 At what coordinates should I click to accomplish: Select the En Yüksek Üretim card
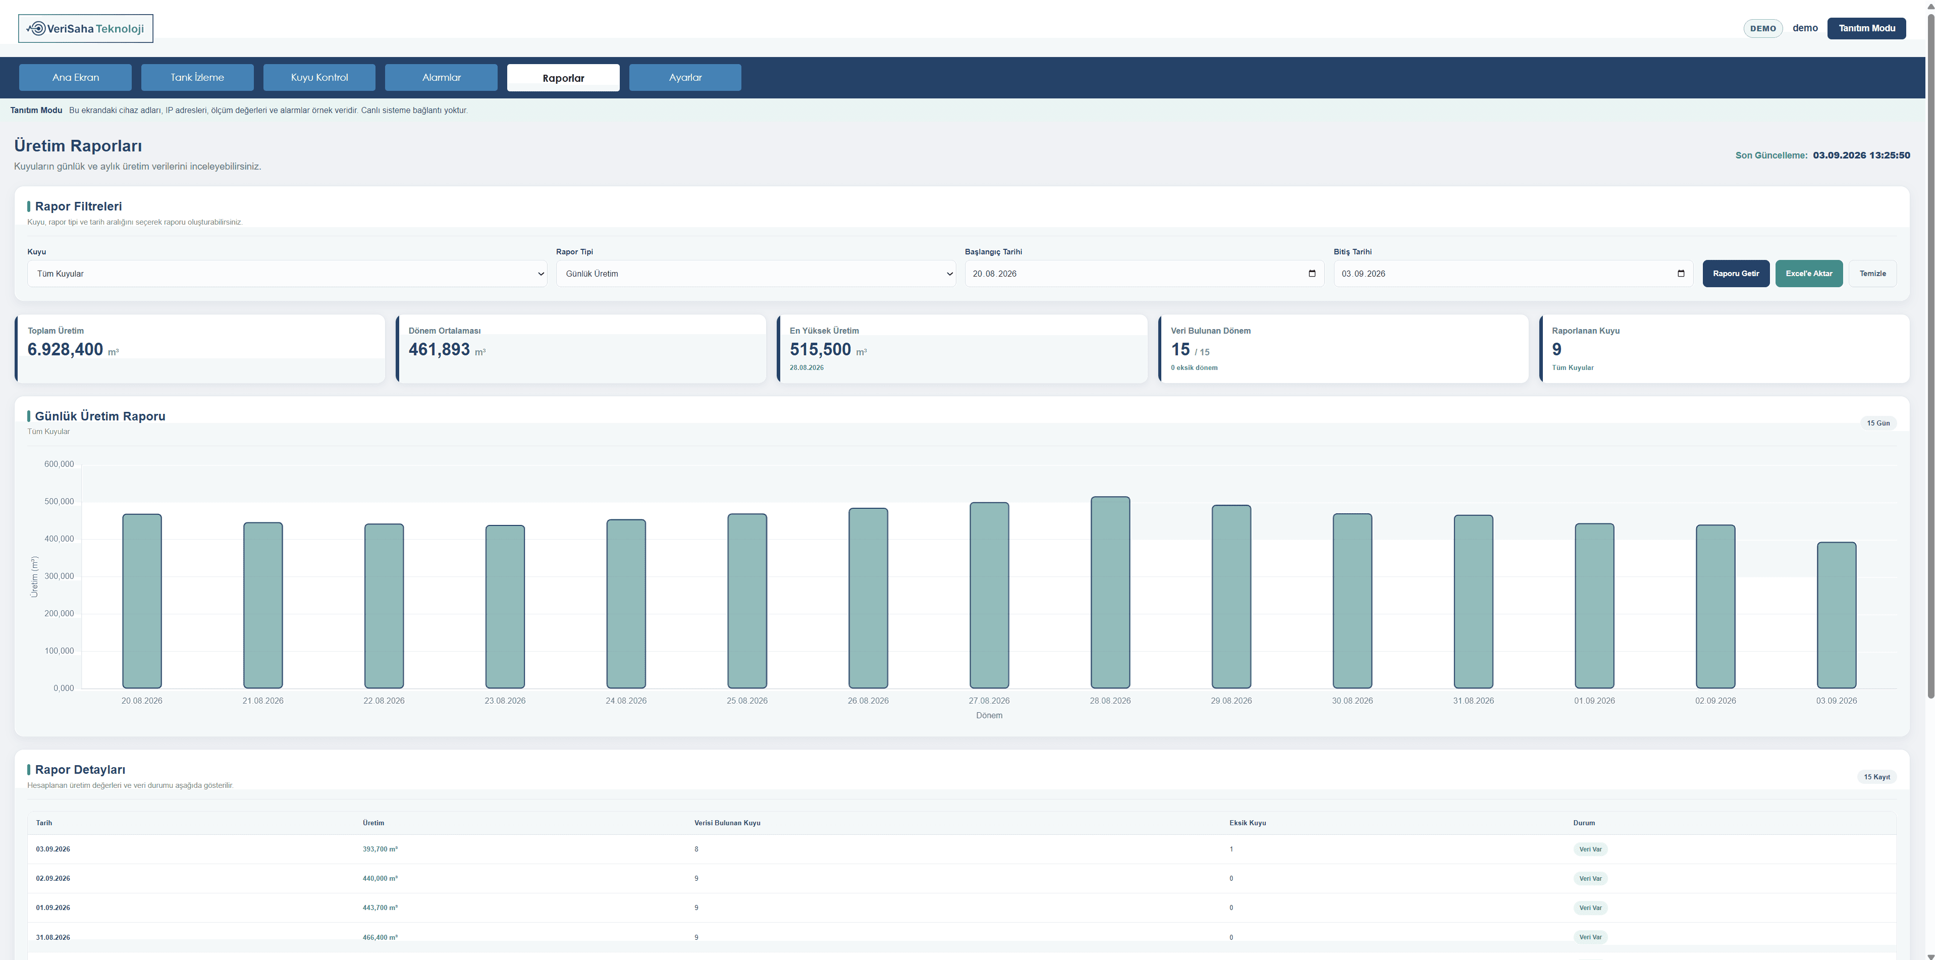[962, 349]
